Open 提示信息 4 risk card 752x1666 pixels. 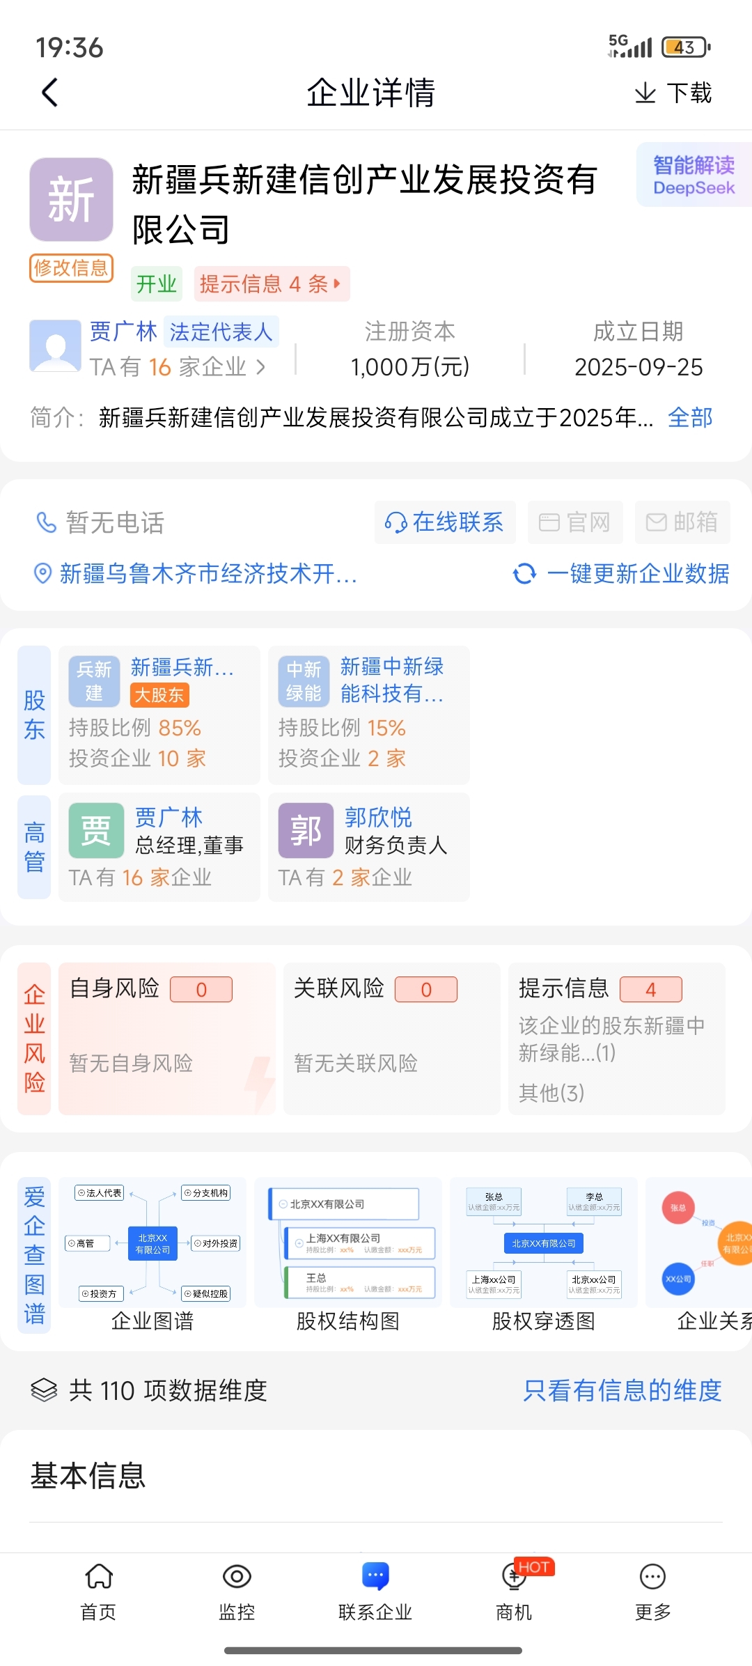[617, 1038]
